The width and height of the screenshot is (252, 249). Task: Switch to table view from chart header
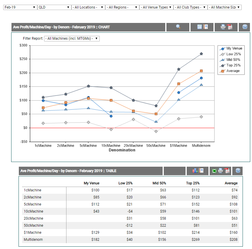[202, 27]
